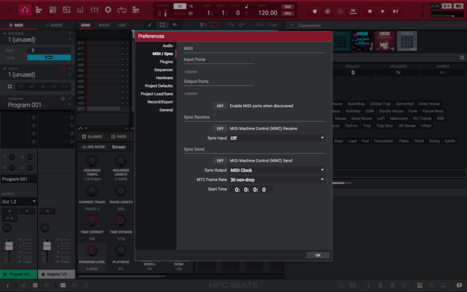The height and width of the screenshot is (292, 467).
Task: Open the info 'i' icon in the bottom bar
Action: pos(8,285)
